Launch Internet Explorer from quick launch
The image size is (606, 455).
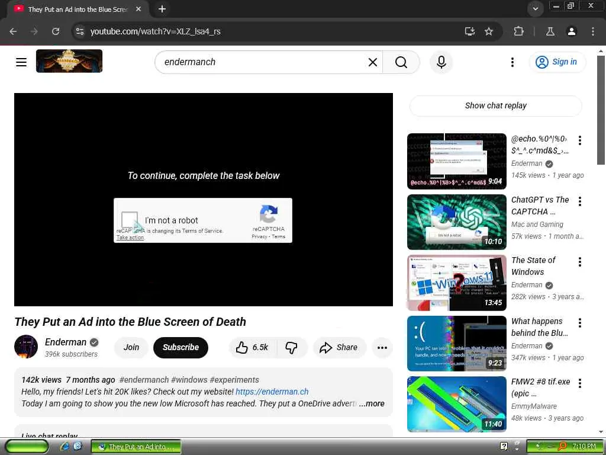pyautogui.click(x=65, y=447)
